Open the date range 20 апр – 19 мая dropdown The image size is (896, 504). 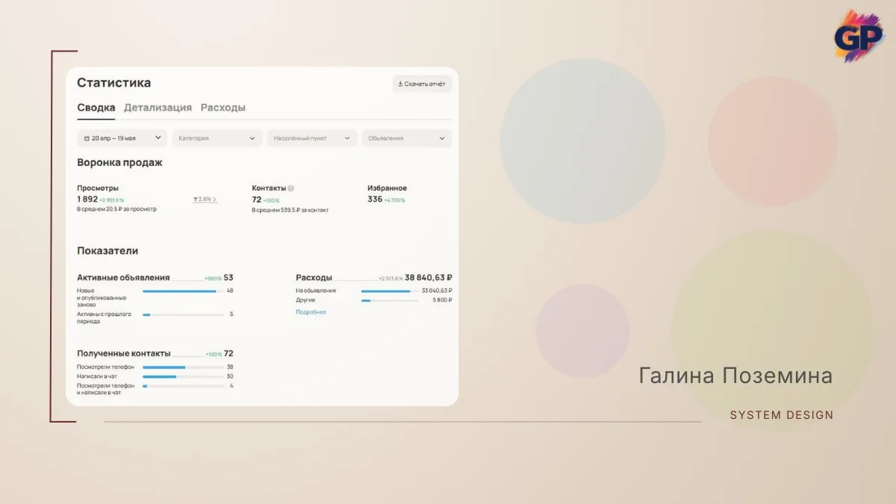tap(122, 138)
